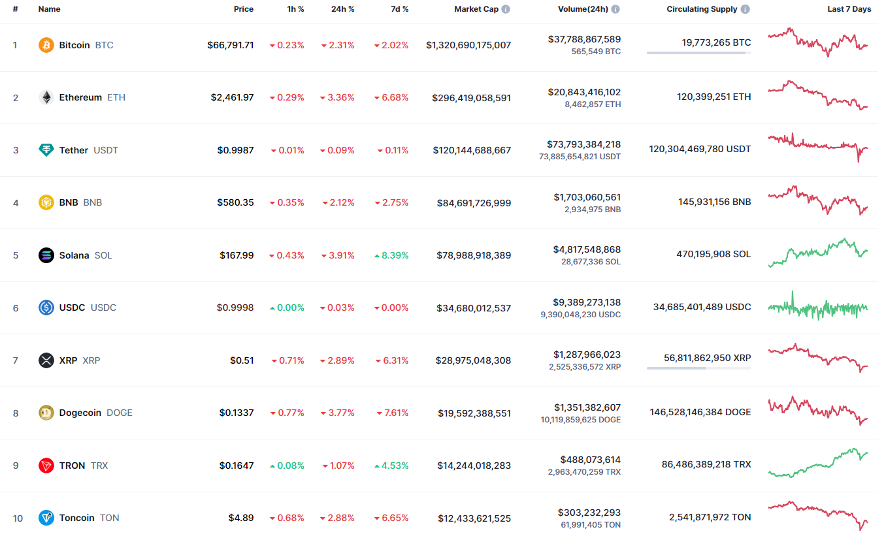Open the Volume(24h) info icon

(x=615, y=9)
